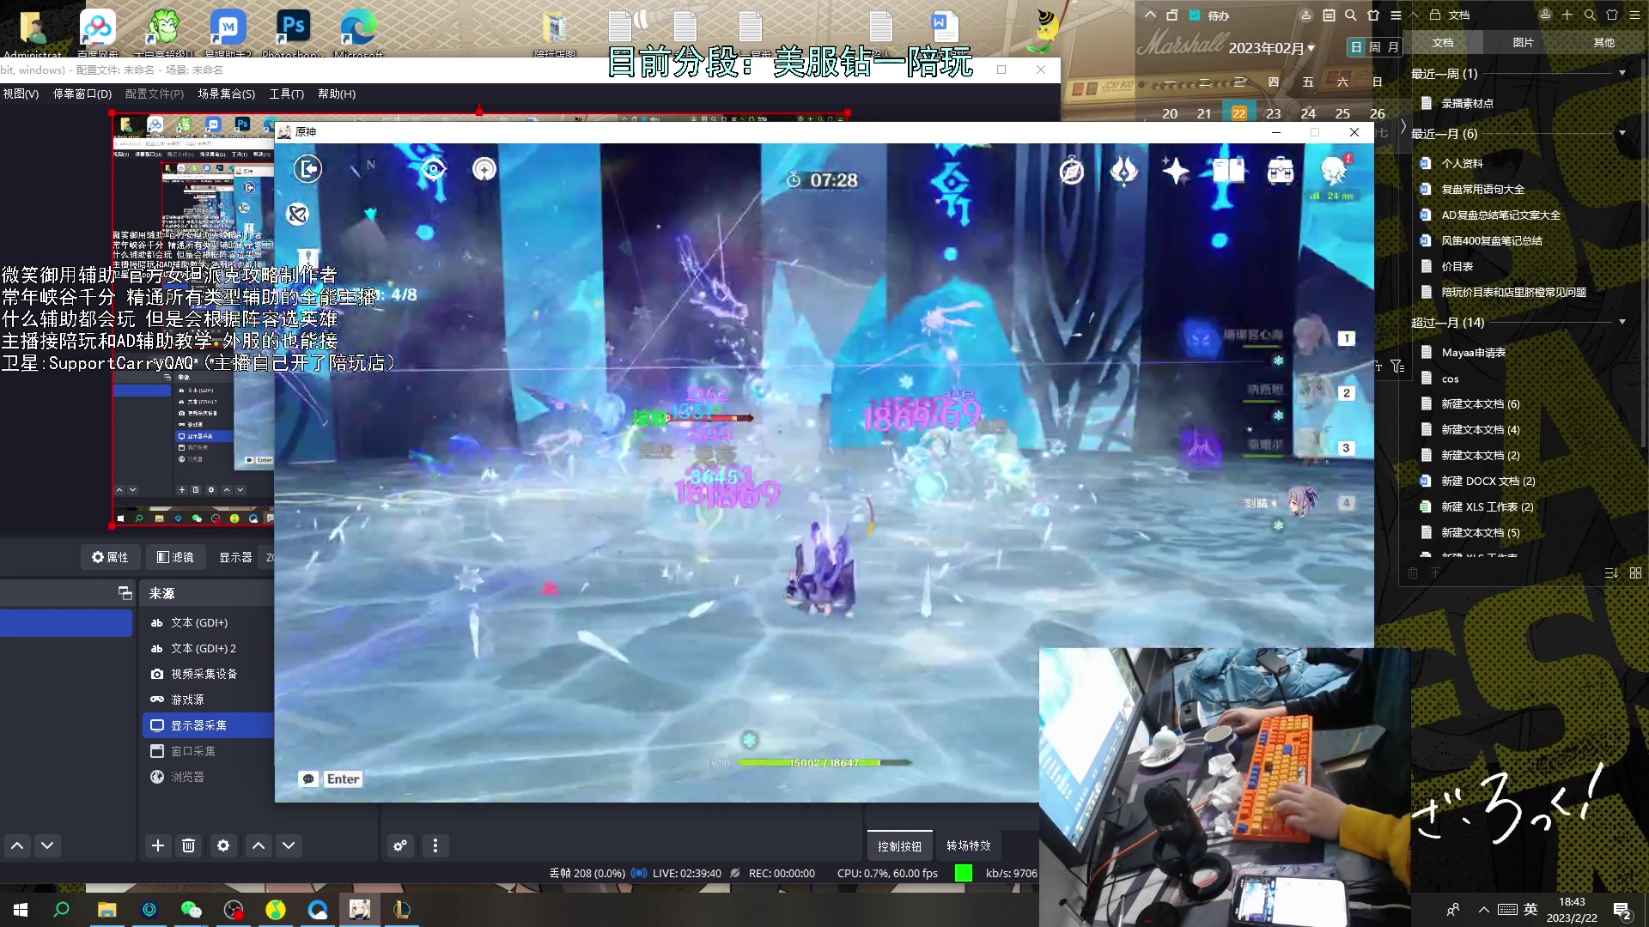Open the Genshin handbook book icon
Screen dimensions: 1649x927
[x=1228, y=171]
